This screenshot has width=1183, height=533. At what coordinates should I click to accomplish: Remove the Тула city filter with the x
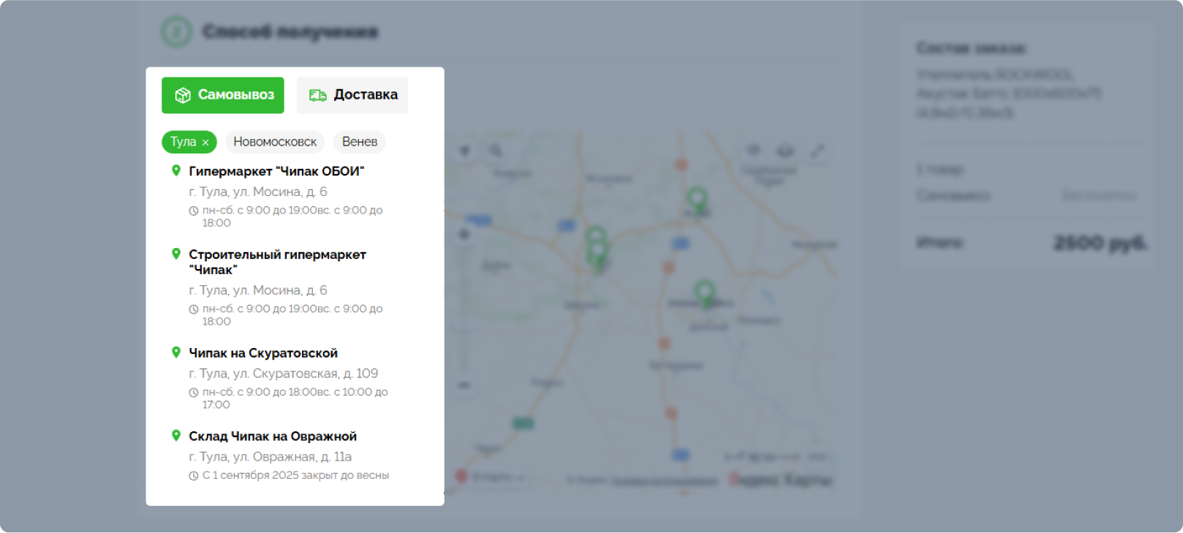click(x=205, y=143)
